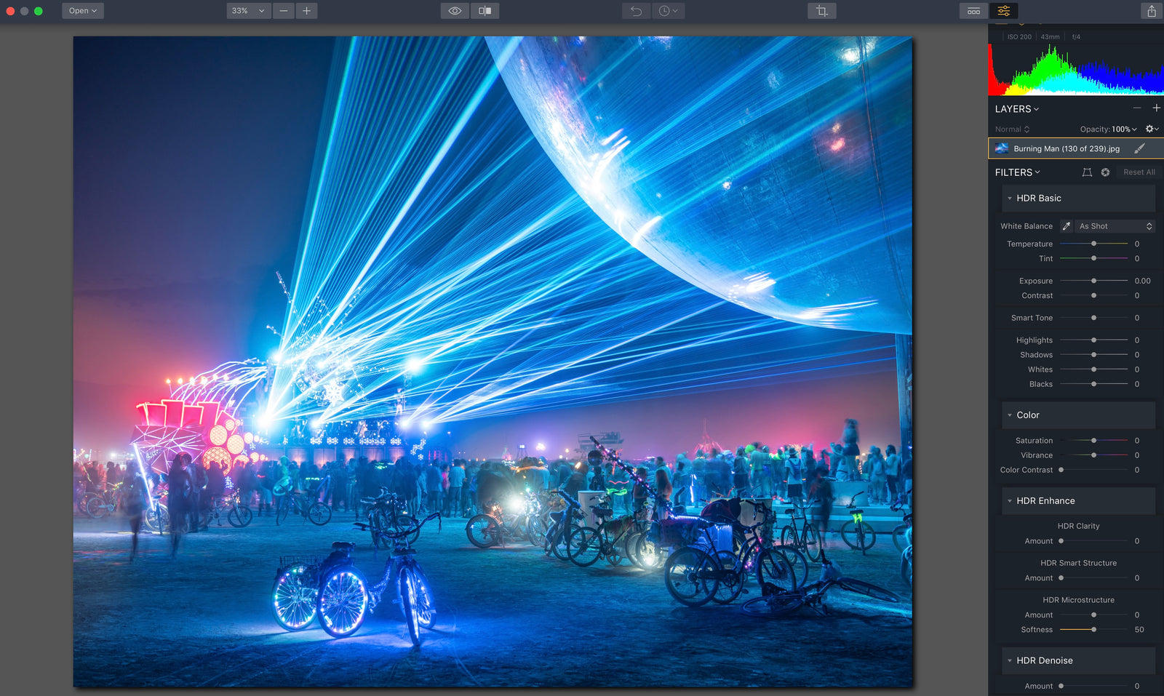Click the layer edit brush icon
This screenshot has height=696, width=1164.
[x=1140, y=148]
